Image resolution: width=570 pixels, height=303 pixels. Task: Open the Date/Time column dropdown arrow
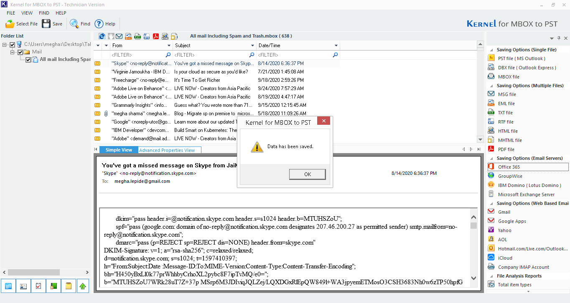pos(336,45)
